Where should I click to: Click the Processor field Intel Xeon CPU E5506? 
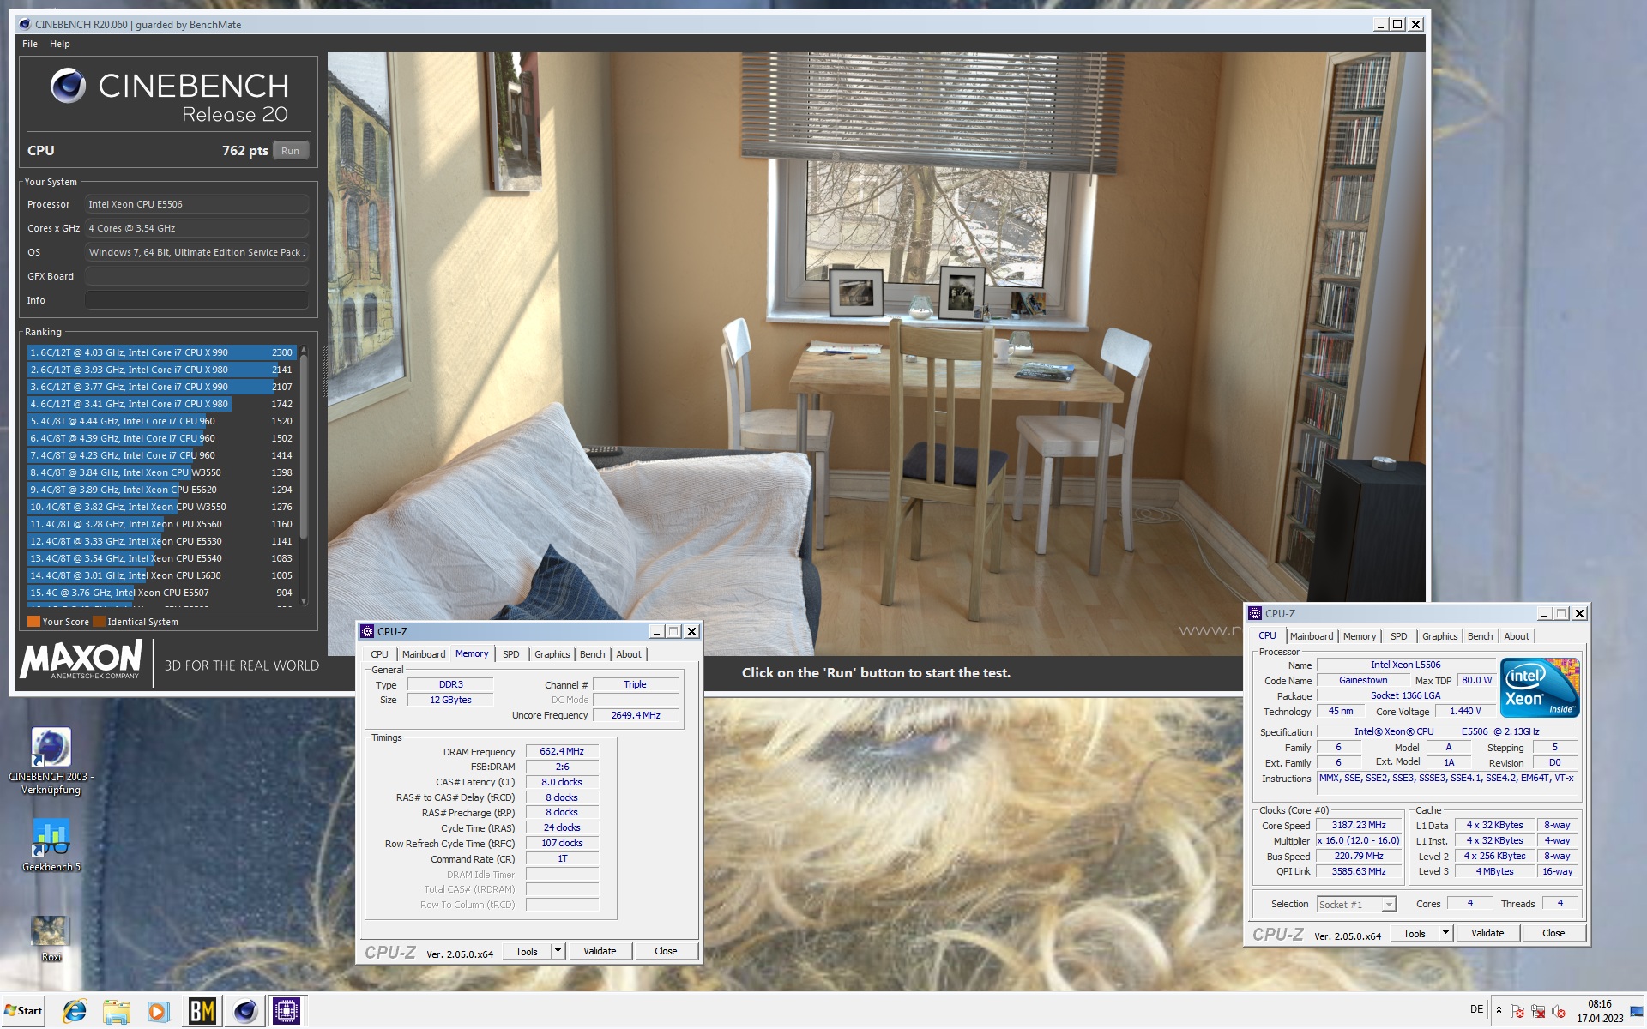pos(196,204)
